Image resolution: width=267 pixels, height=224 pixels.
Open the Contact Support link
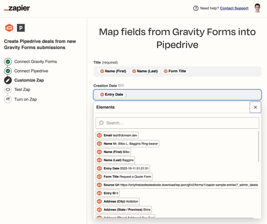pyautogui.click(x=234, y=8)
